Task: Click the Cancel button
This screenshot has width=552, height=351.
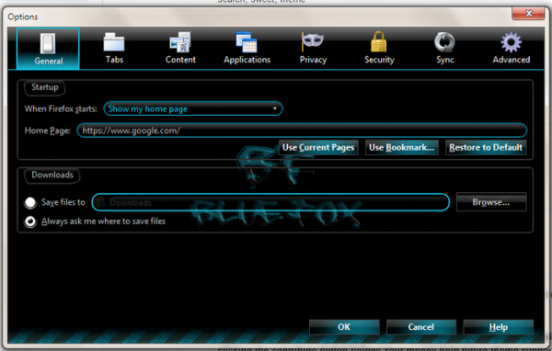Action: pyautogui.click(x=421, y=327)
